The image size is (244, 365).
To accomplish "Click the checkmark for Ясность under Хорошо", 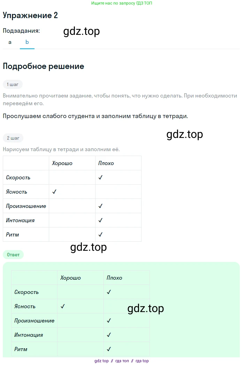I will click(54, 191).
